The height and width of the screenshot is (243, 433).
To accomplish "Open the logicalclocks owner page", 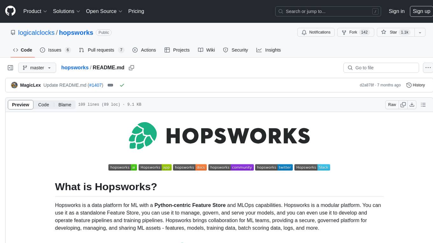I will tap(36, 32).
